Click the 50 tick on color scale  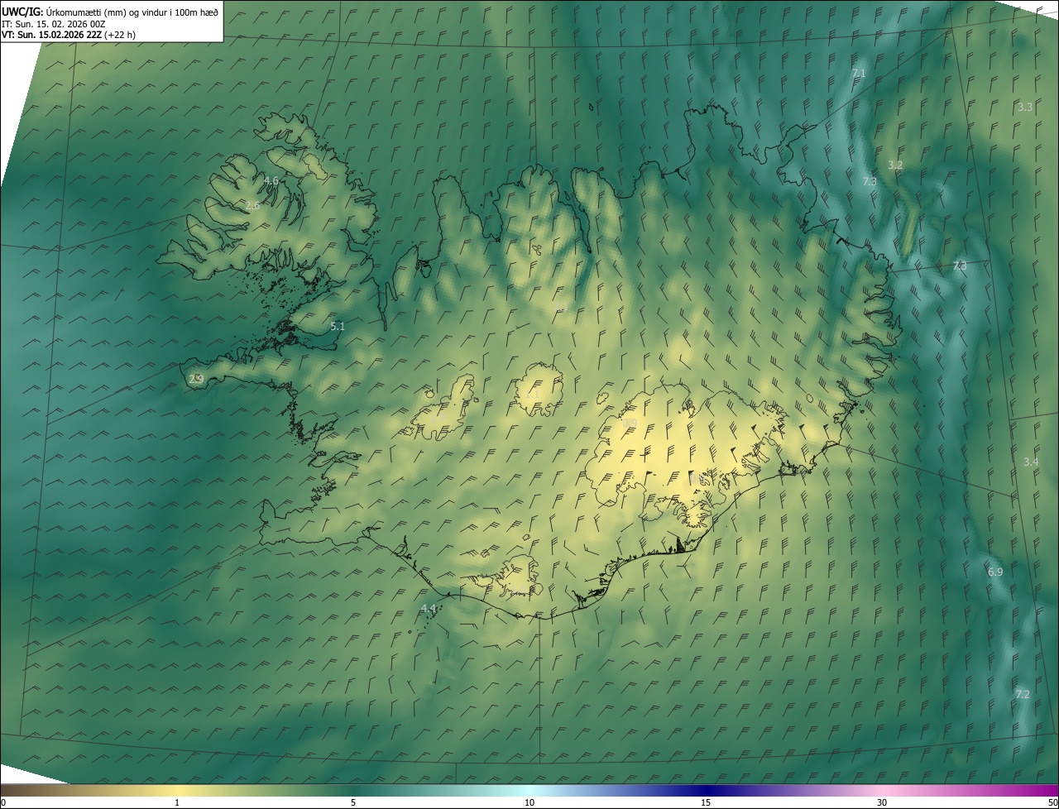point(1052,803)
